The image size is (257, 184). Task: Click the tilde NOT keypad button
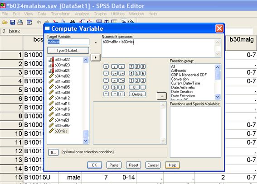tap(114, 94)
